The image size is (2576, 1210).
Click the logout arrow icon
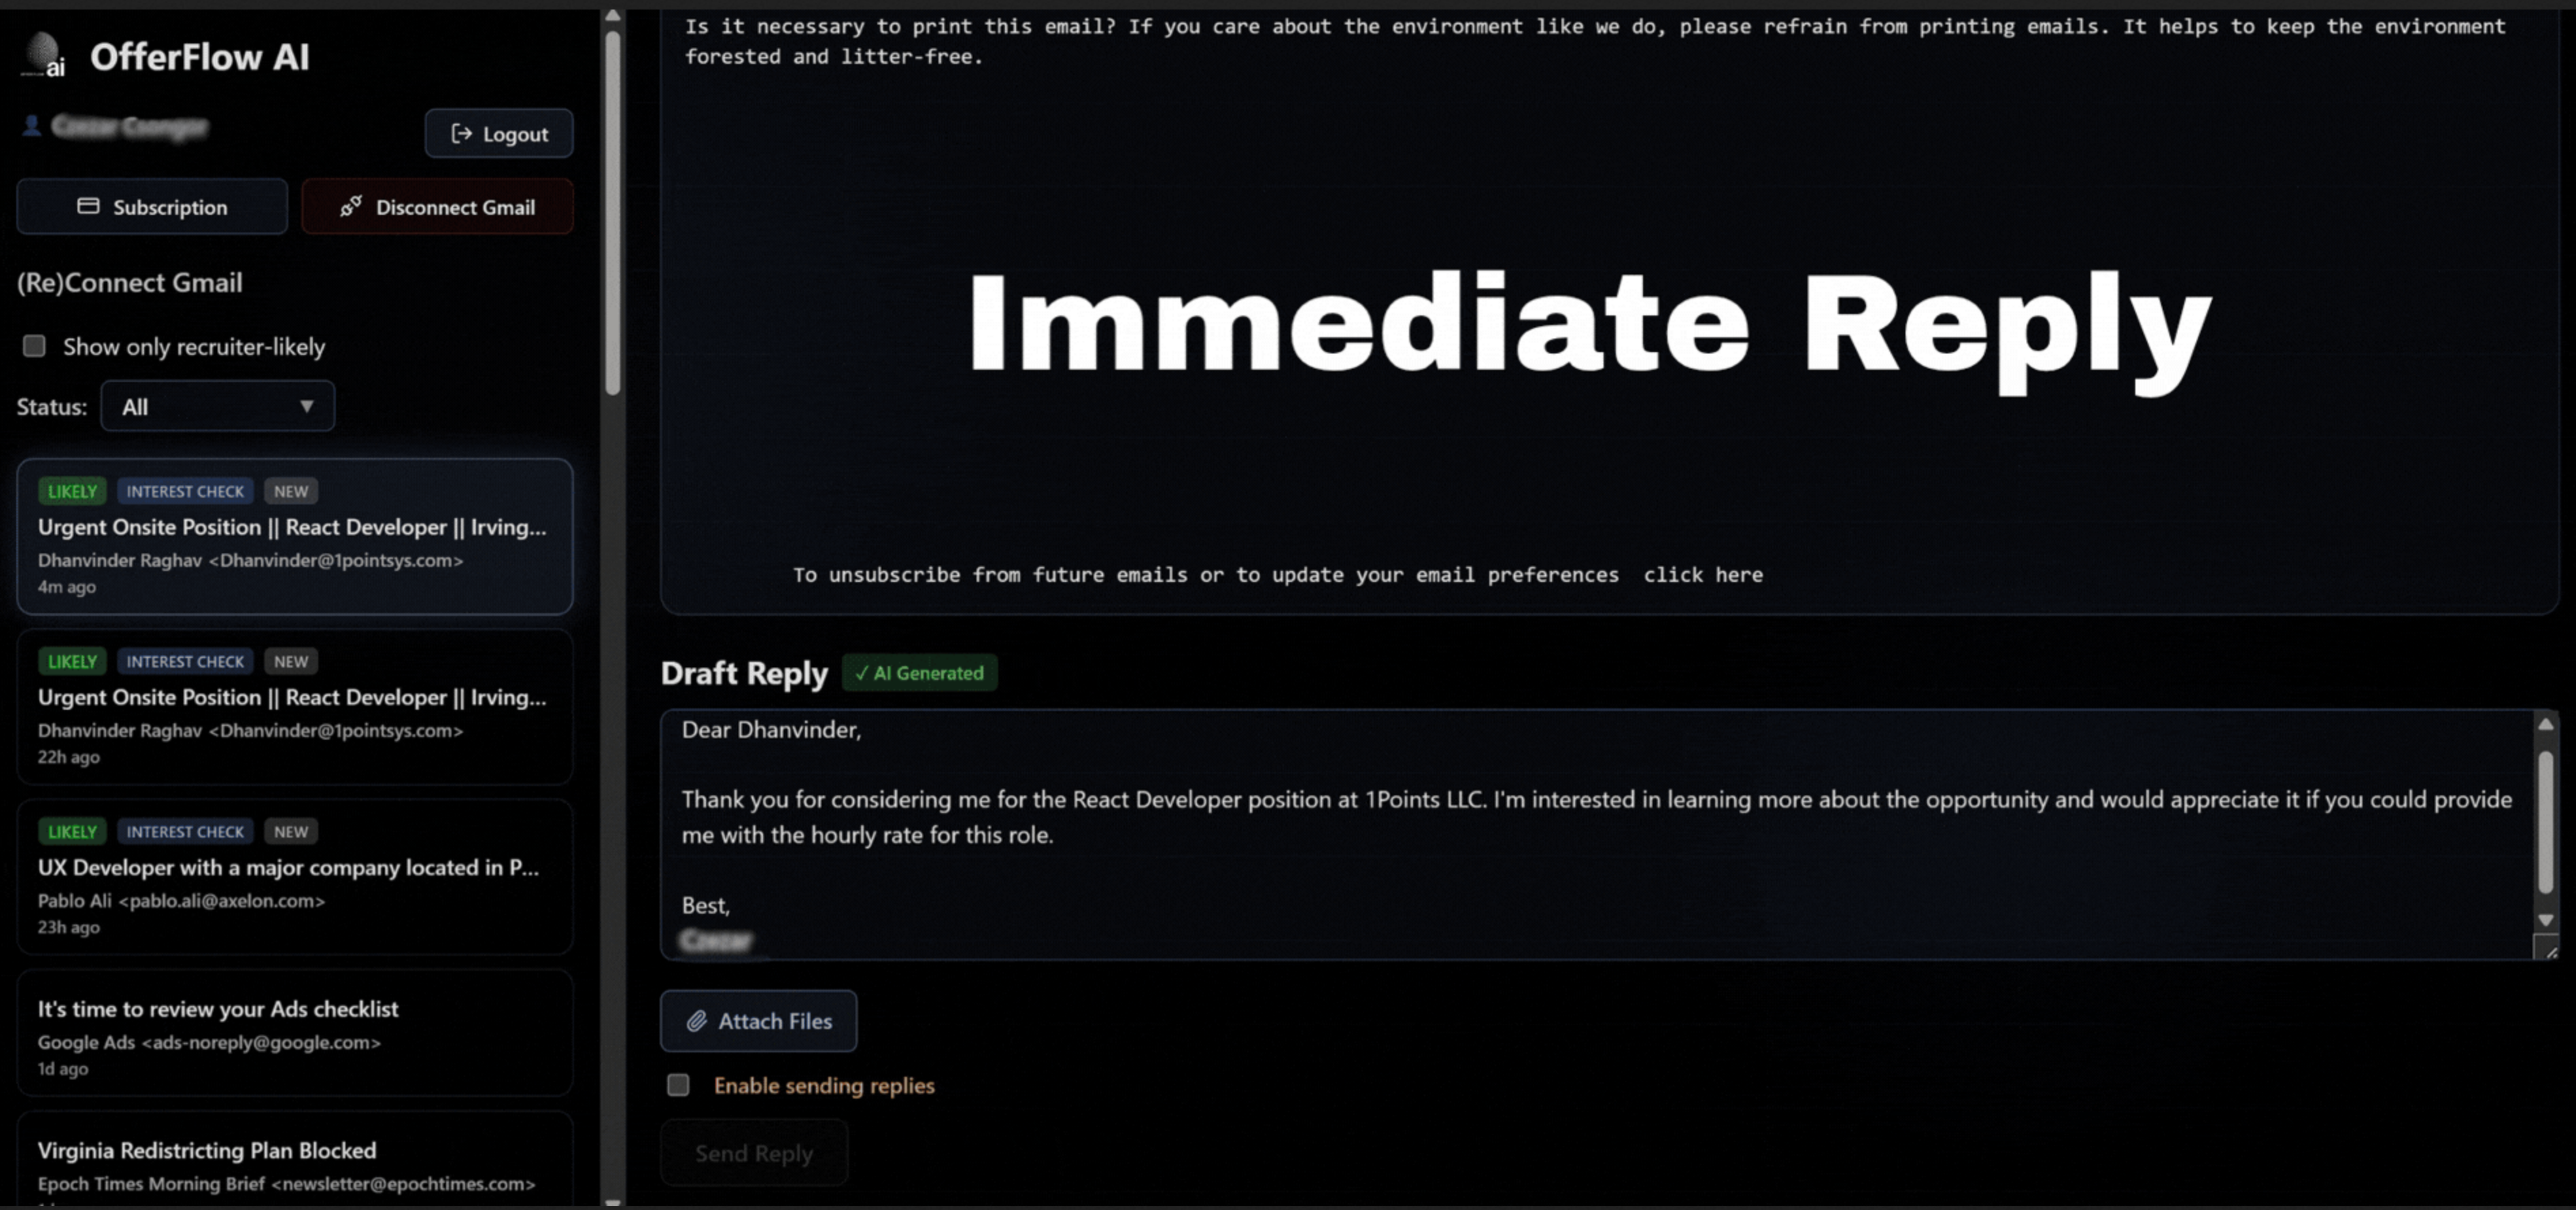461,134
